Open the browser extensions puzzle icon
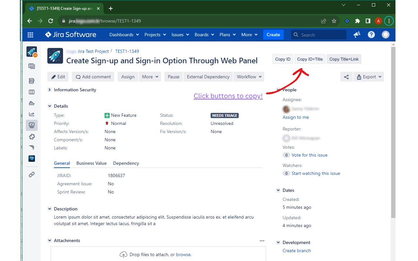Screen dimensions: 418x261 [x=358, y=21]
